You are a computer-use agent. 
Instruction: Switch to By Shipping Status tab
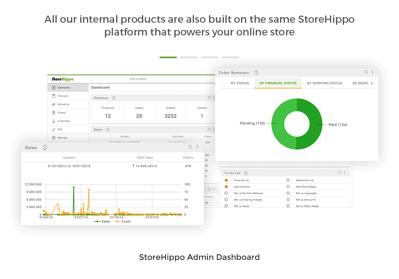[x=324, y=83]
